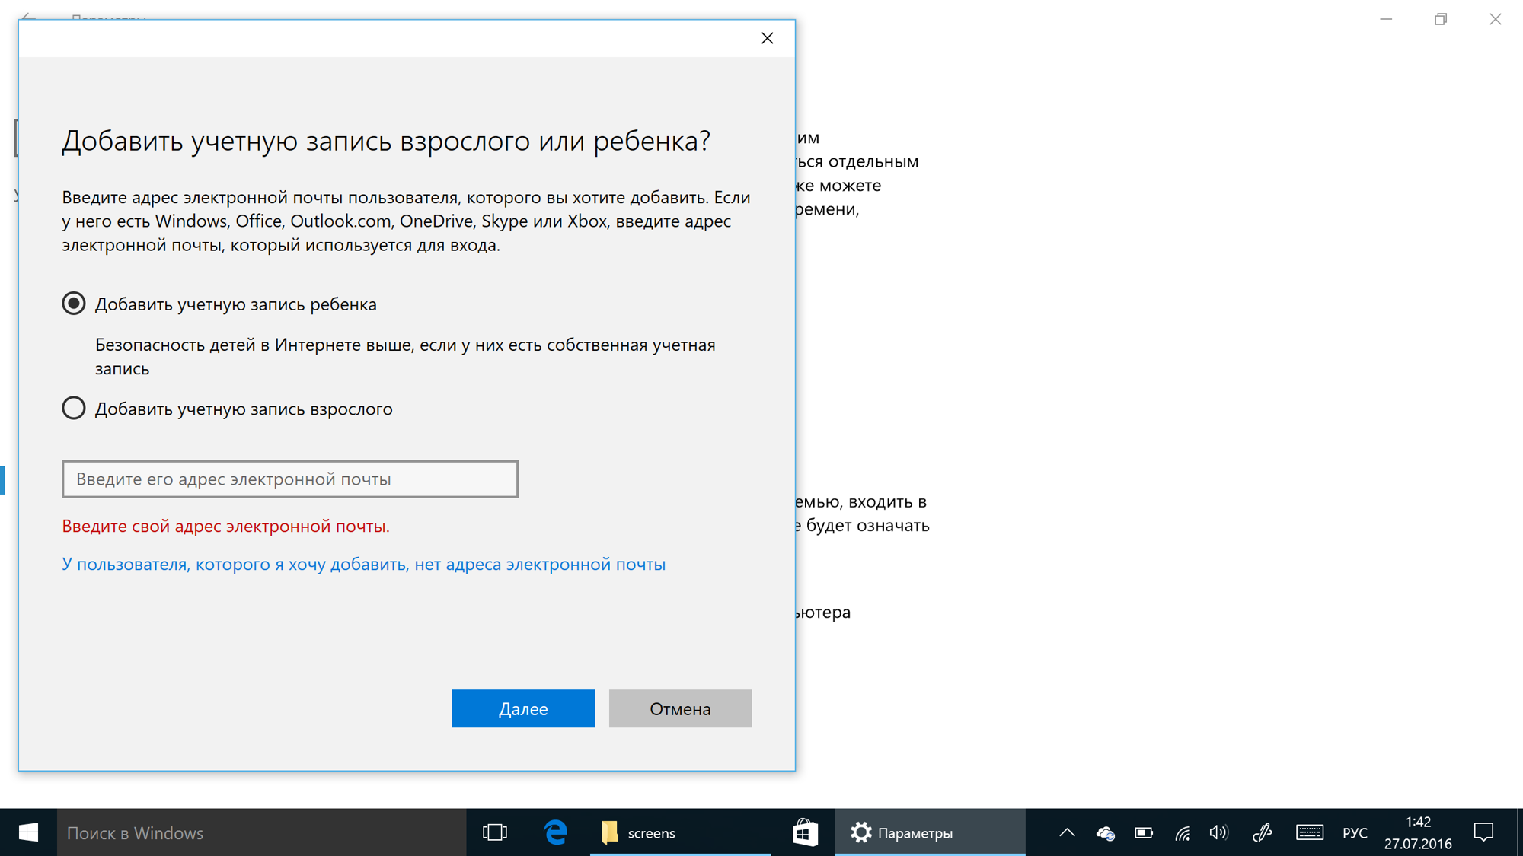Change input language РУС

tap(1355, 833)
